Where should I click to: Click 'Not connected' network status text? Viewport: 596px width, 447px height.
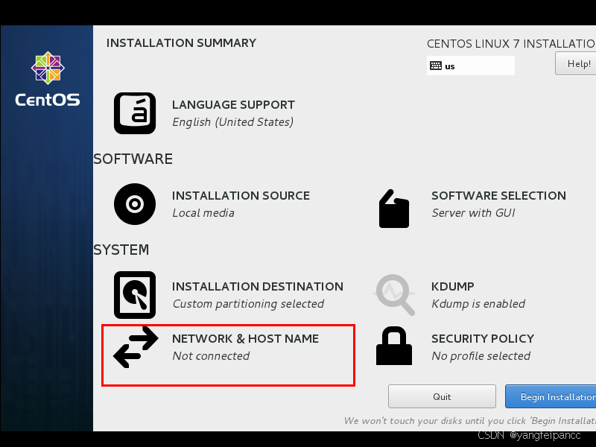(211, 356)
